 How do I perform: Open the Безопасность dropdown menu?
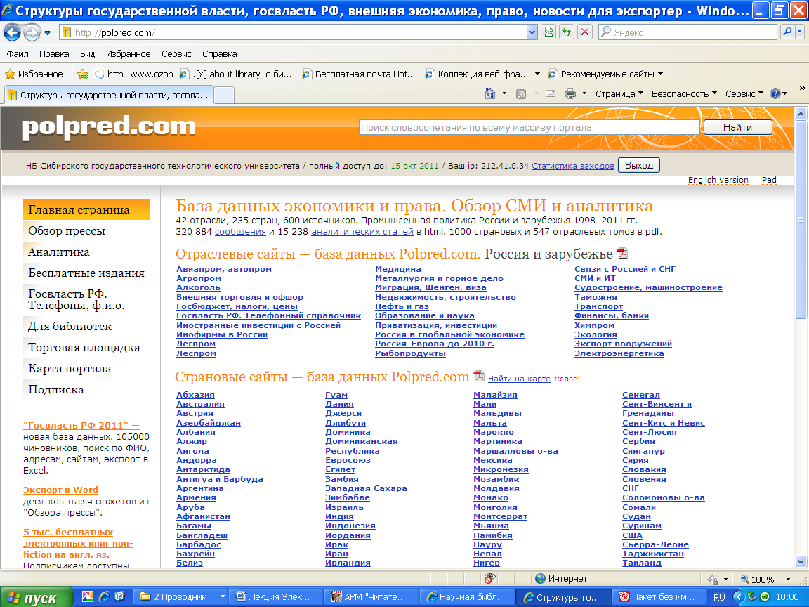pos(684,93)
